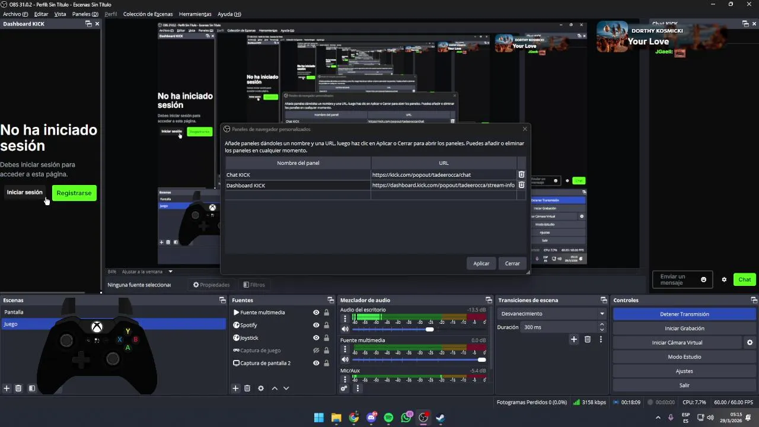Remove selected scene with trash icon
The image size is (759, 427).
point(18,388)
